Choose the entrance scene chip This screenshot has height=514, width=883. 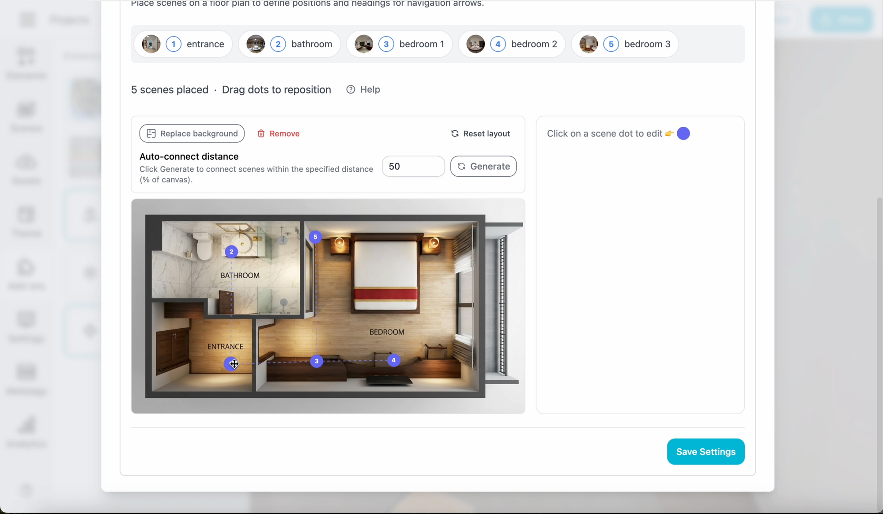[183, 44]
